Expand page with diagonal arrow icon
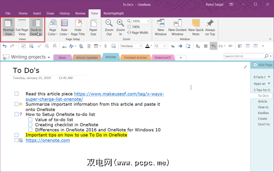This screenshot has width=274, height=172. click(245, 67)
